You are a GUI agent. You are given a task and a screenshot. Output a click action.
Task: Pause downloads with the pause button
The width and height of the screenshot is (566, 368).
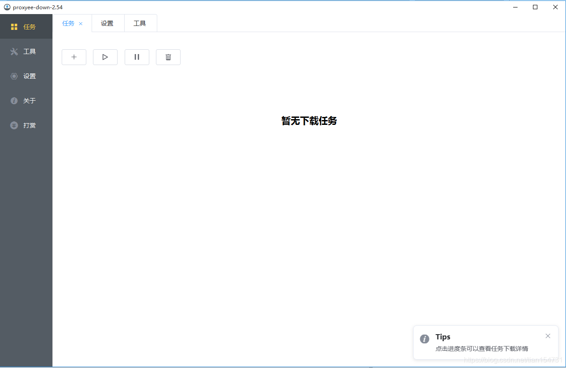click(137, 57)
